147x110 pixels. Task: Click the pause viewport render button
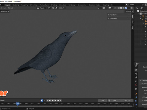132,8
